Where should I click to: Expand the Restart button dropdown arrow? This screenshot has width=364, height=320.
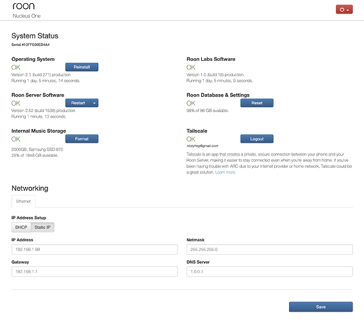click(94, 103)
